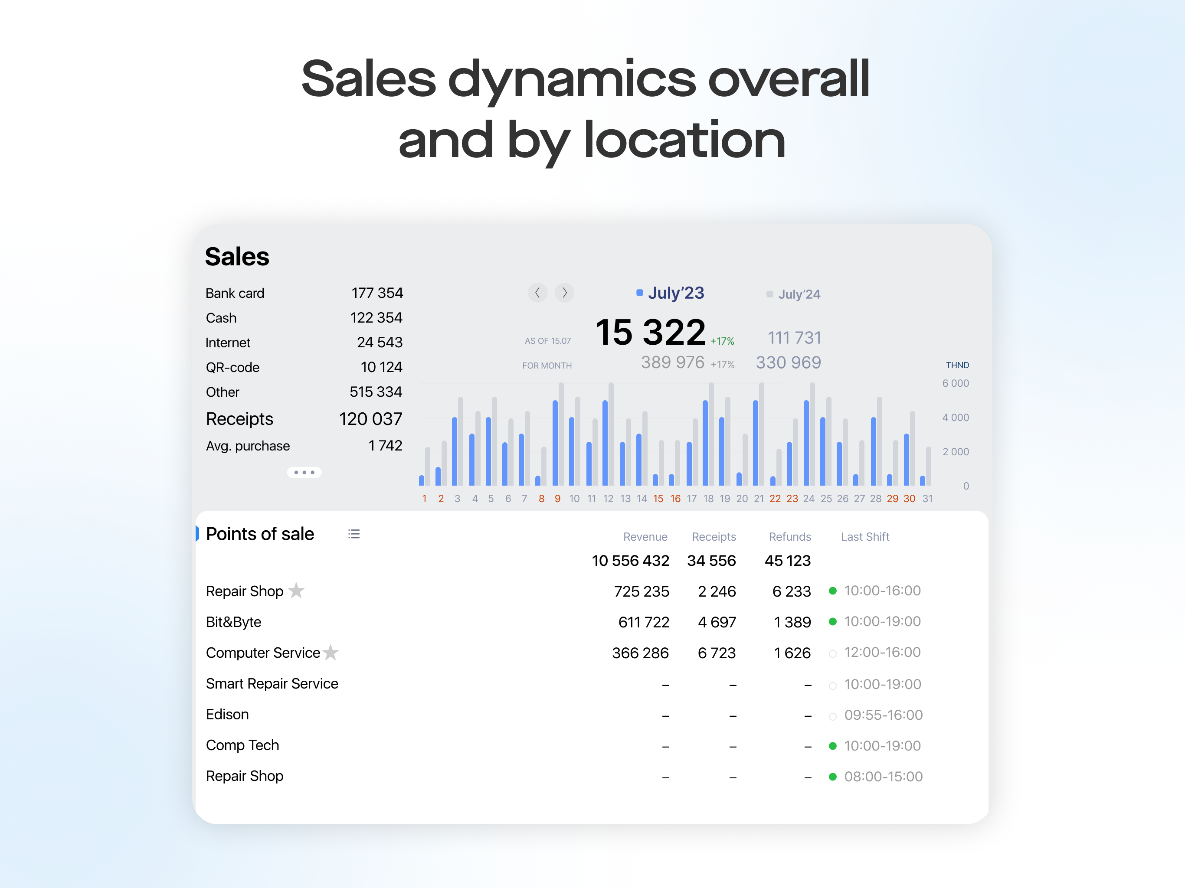
Task: Select the July'24 comparison label
Action: tap(799, 294)
